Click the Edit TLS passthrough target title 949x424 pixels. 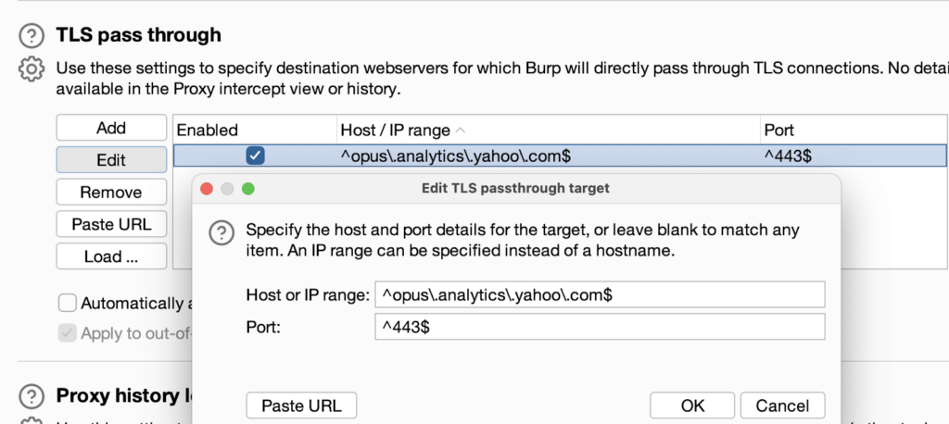pyautogui.click(x=515, y=189)
